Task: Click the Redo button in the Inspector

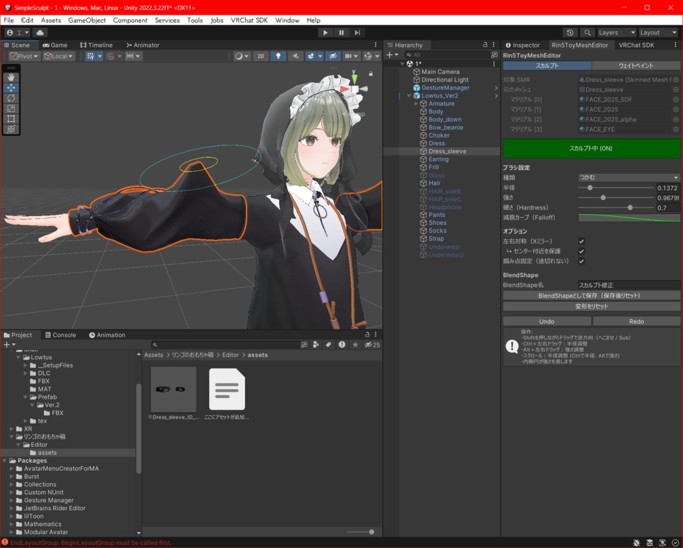Action: tap(636, 321)
